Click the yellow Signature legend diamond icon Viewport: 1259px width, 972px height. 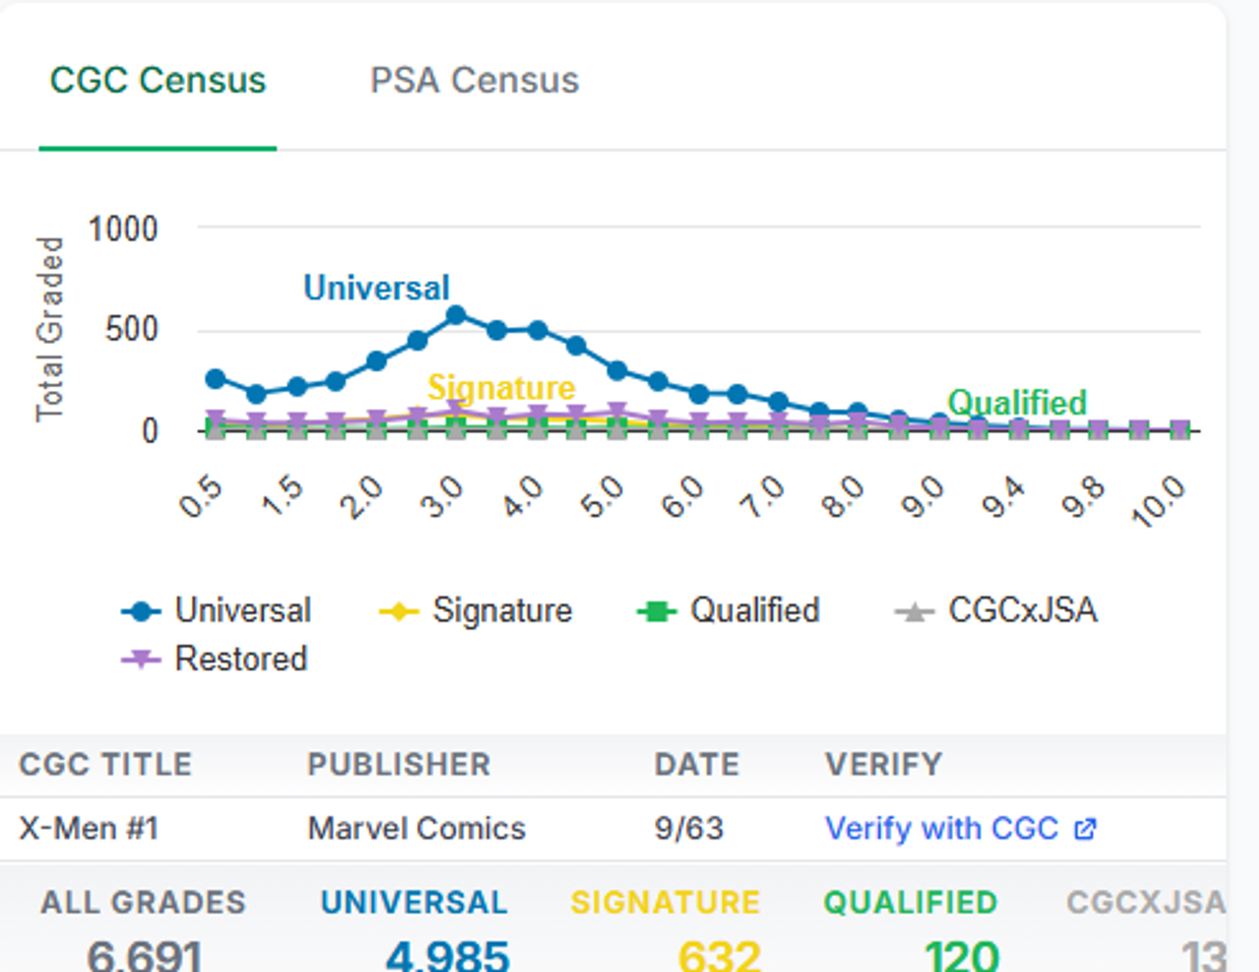click(x=398, y=611)
